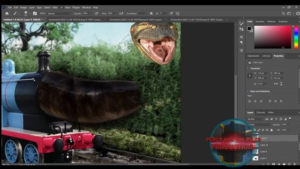The height and width of the screenshot is (169, 300).
Task: Click the Home icon in options bar
Action: (x=7, y=14)
